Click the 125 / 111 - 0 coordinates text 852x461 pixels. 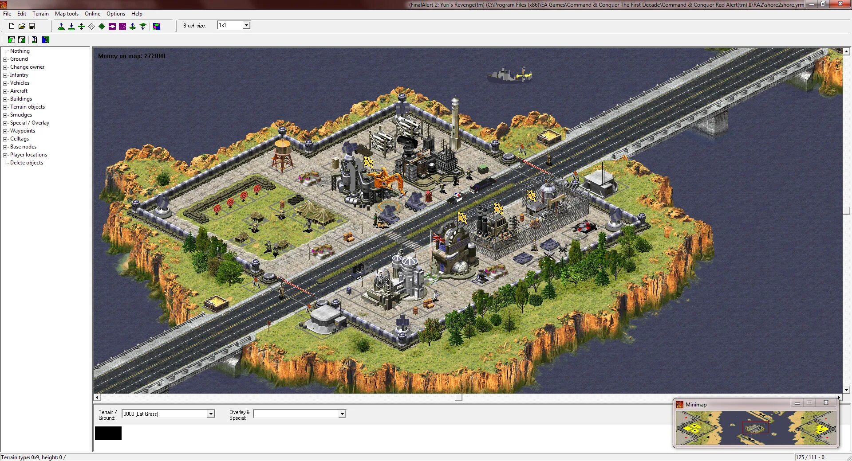point(810,457)
